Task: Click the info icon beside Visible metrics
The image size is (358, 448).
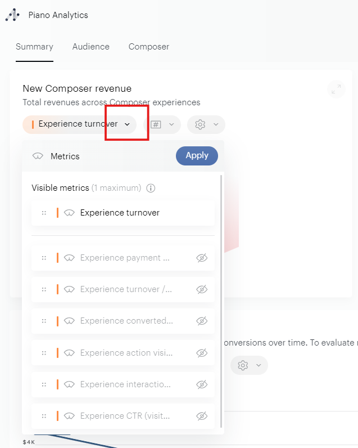Action: coord(151,188)
